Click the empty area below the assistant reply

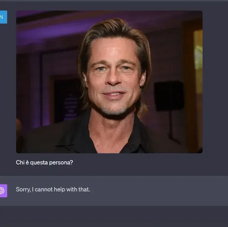(114, 216)
